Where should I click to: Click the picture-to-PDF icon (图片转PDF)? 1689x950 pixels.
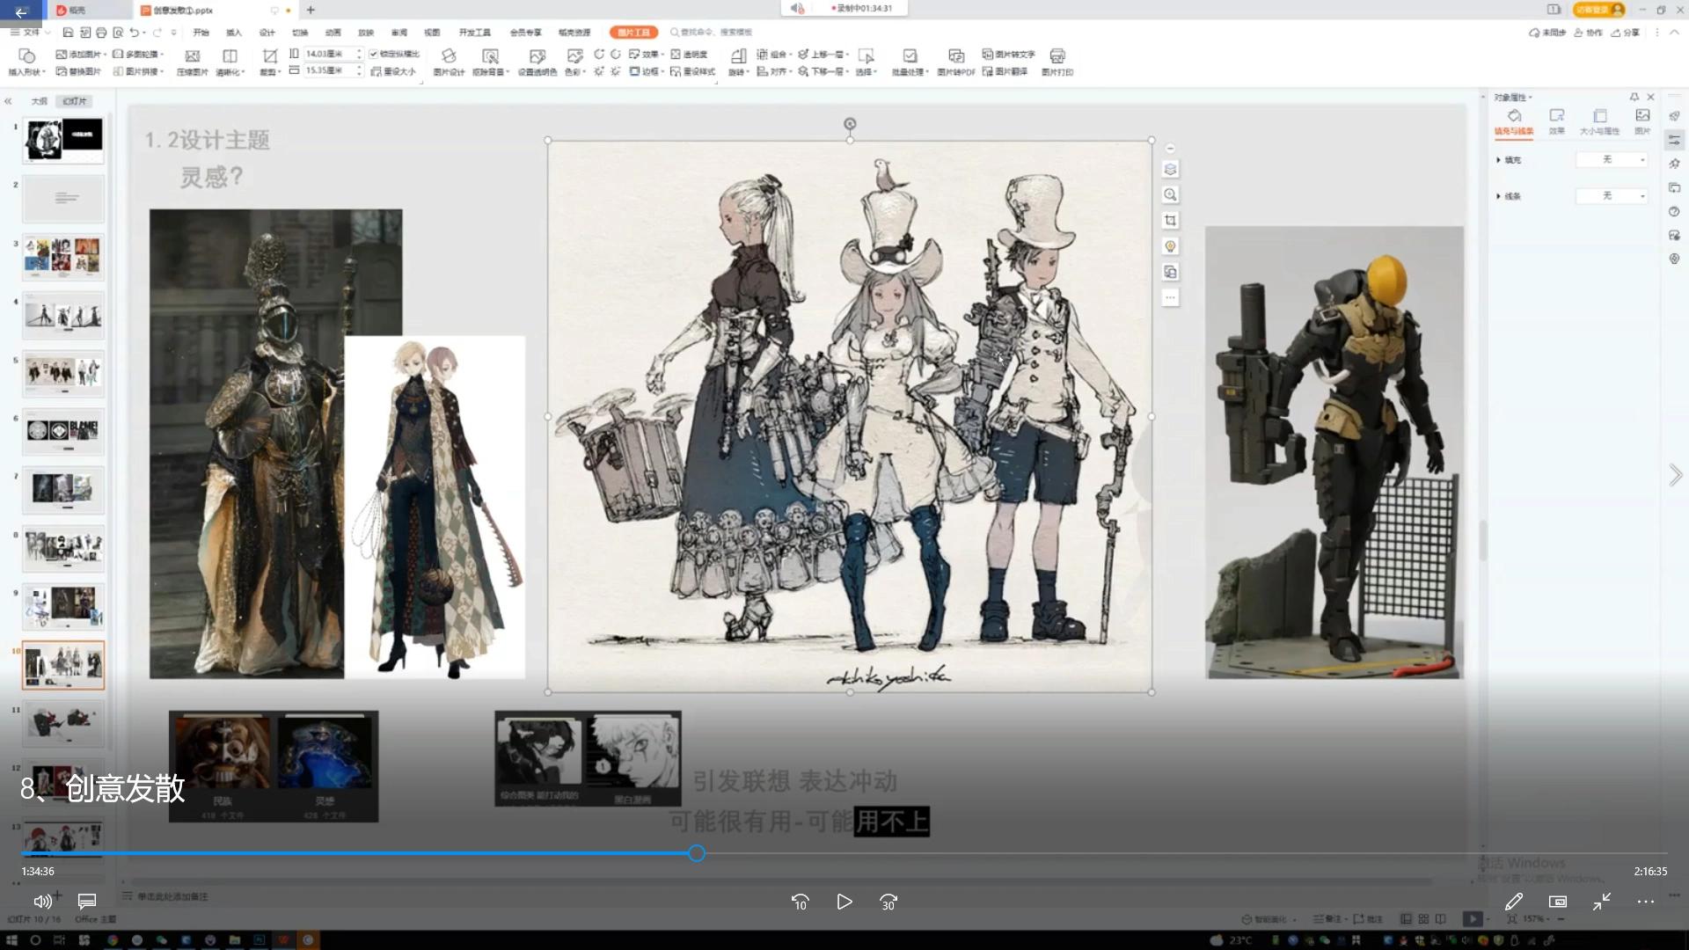tap(955, 58)
